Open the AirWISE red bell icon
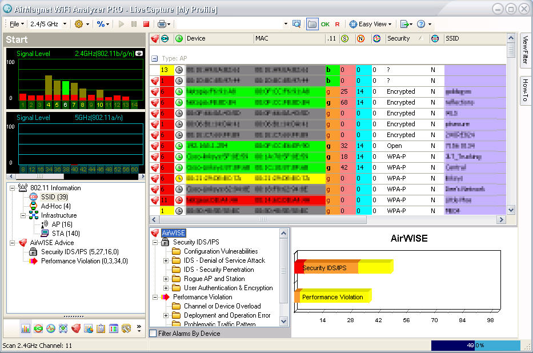 (x=76, y=328)
